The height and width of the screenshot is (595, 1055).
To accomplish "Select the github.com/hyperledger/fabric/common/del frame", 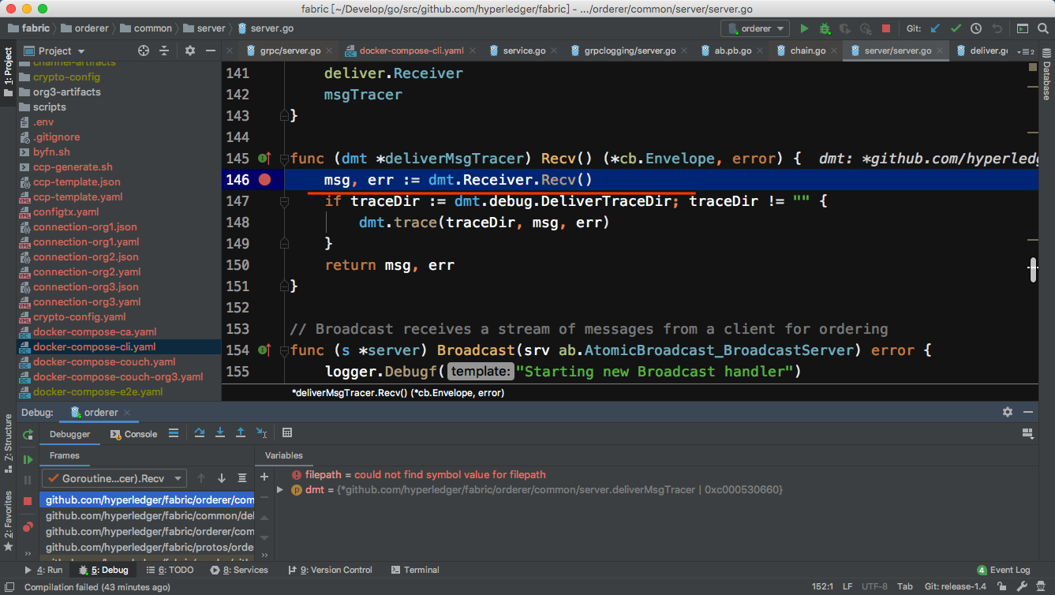I will click(x=148, y=515).
